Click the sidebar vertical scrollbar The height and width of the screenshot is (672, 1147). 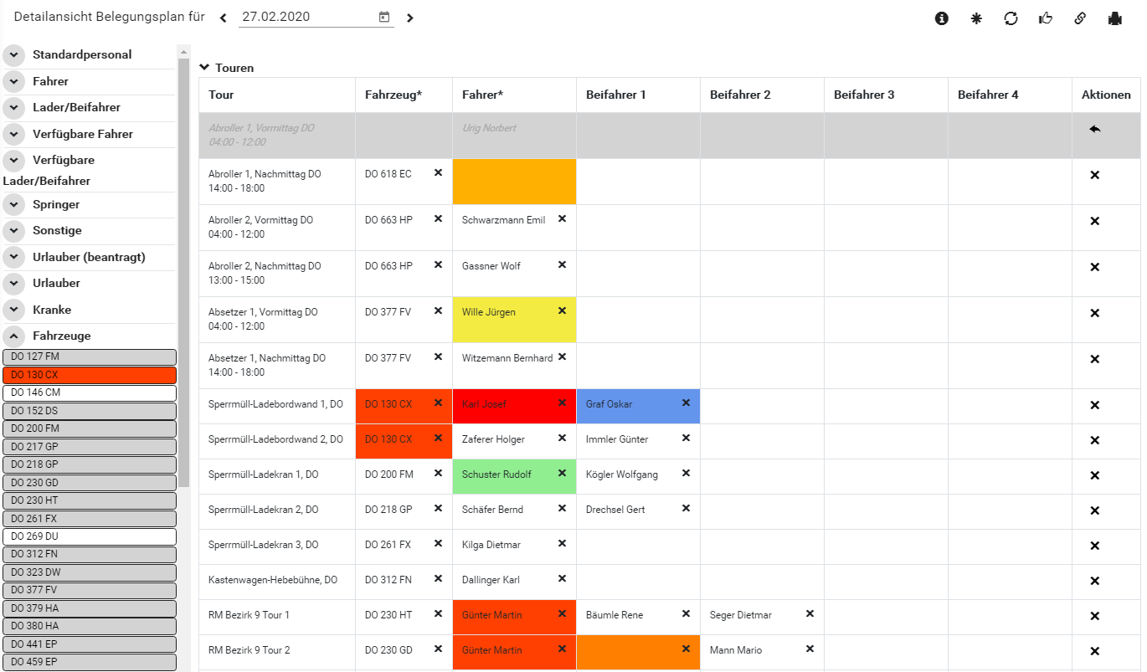click(x=183, y=272)
